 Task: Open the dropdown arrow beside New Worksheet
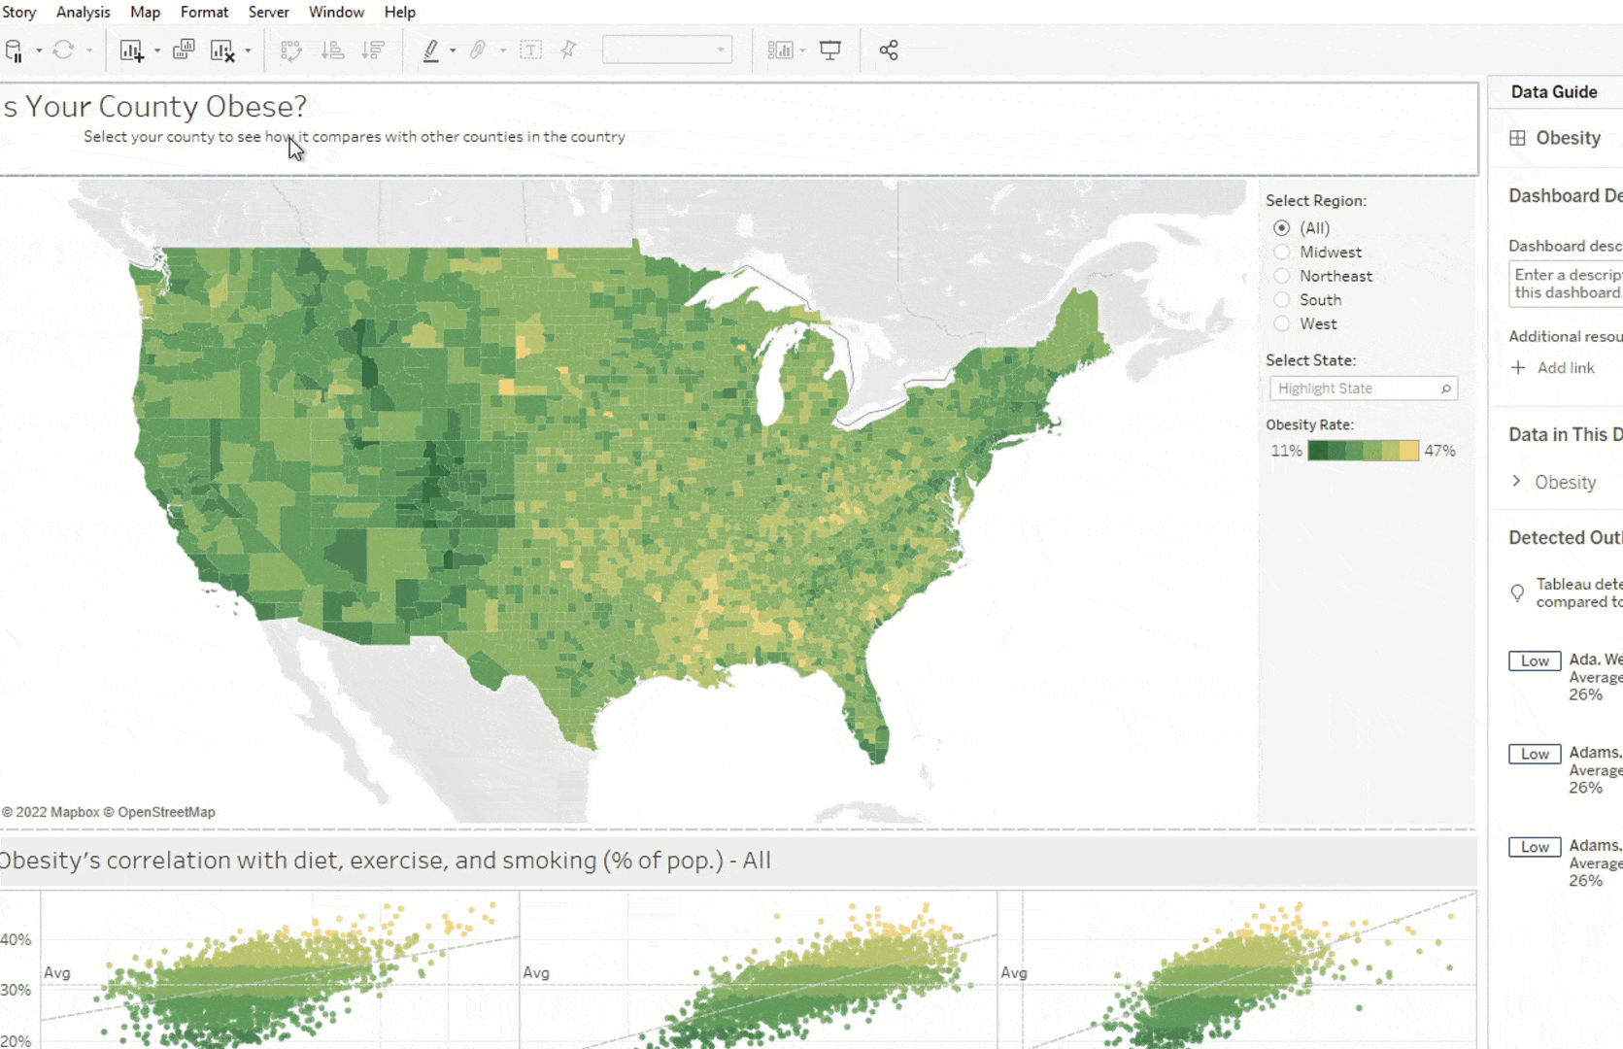(x=157, y=51)
